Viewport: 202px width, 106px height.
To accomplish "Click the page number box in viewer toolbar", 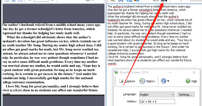I will [x=41, y=1].
